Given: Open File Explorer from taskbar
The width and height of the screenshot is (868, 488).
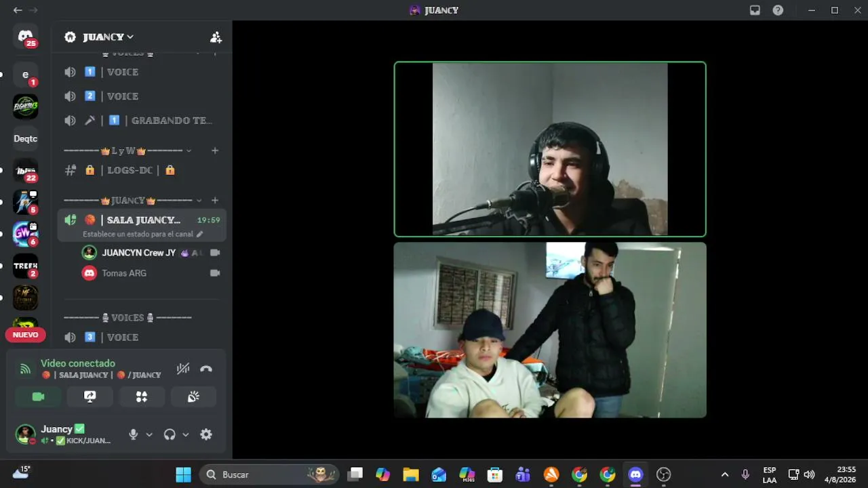Looking at the screenshot, I should 411,474.
